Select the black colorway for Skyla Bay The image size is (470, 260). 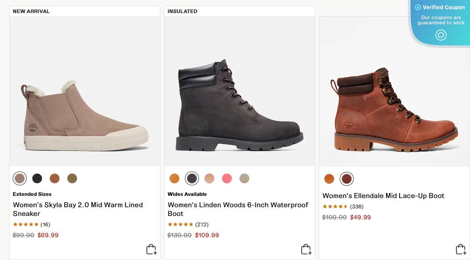coord(37,178)
